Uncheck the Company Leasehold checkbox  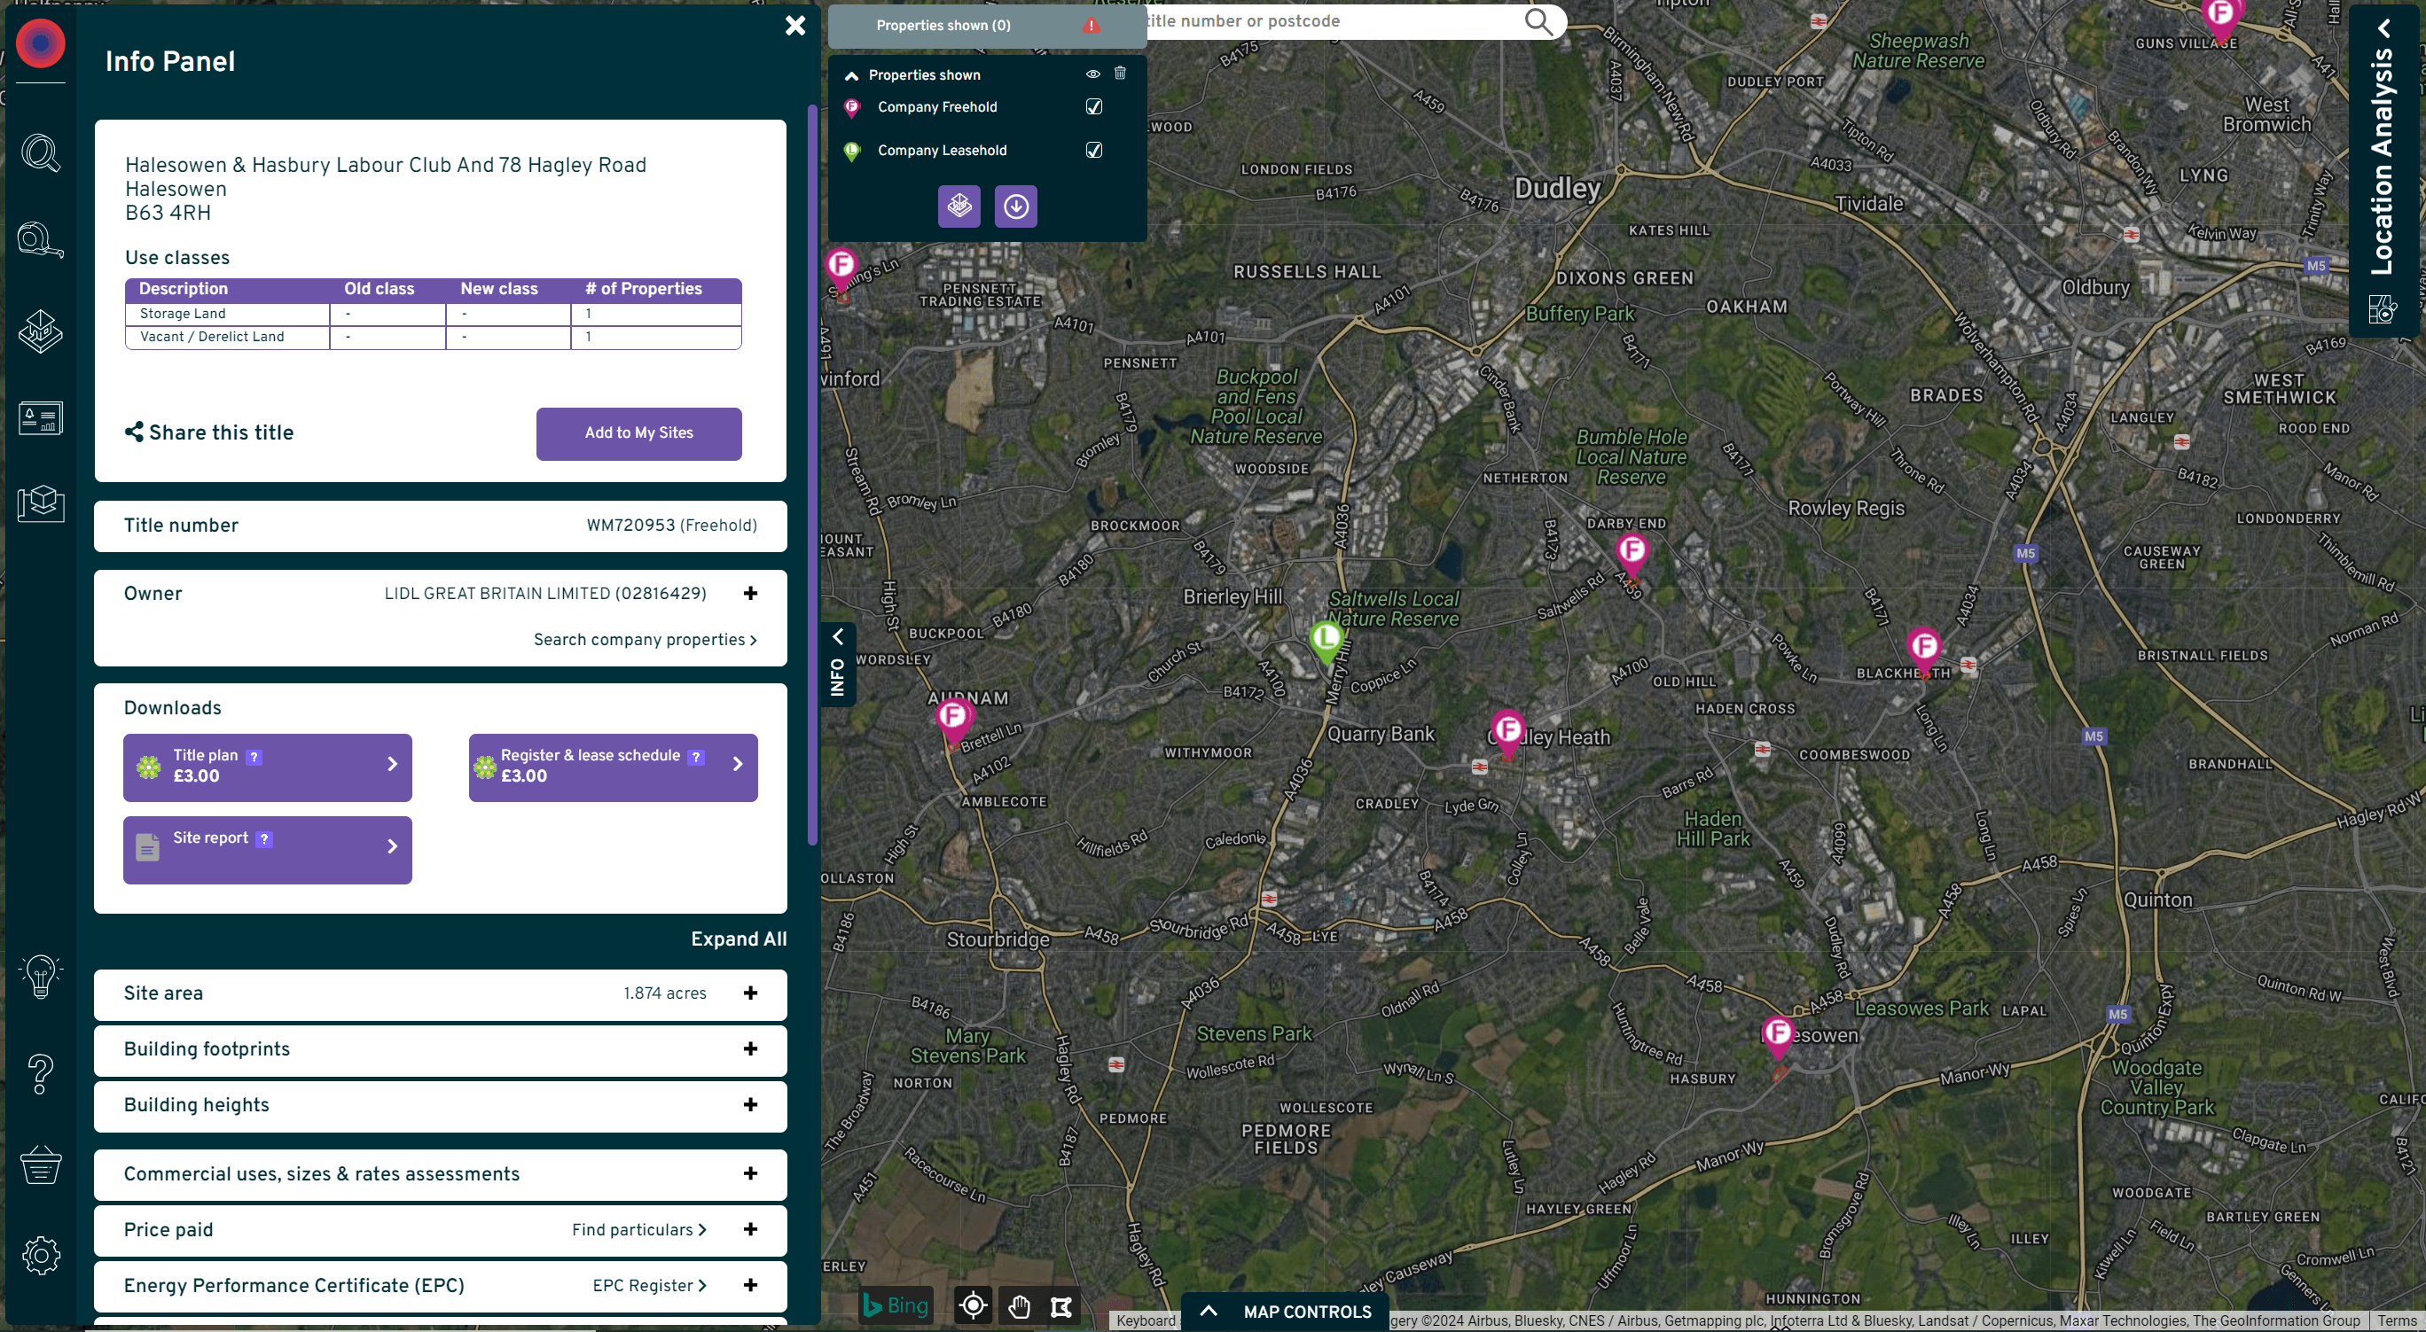[x=1093, y=150]
